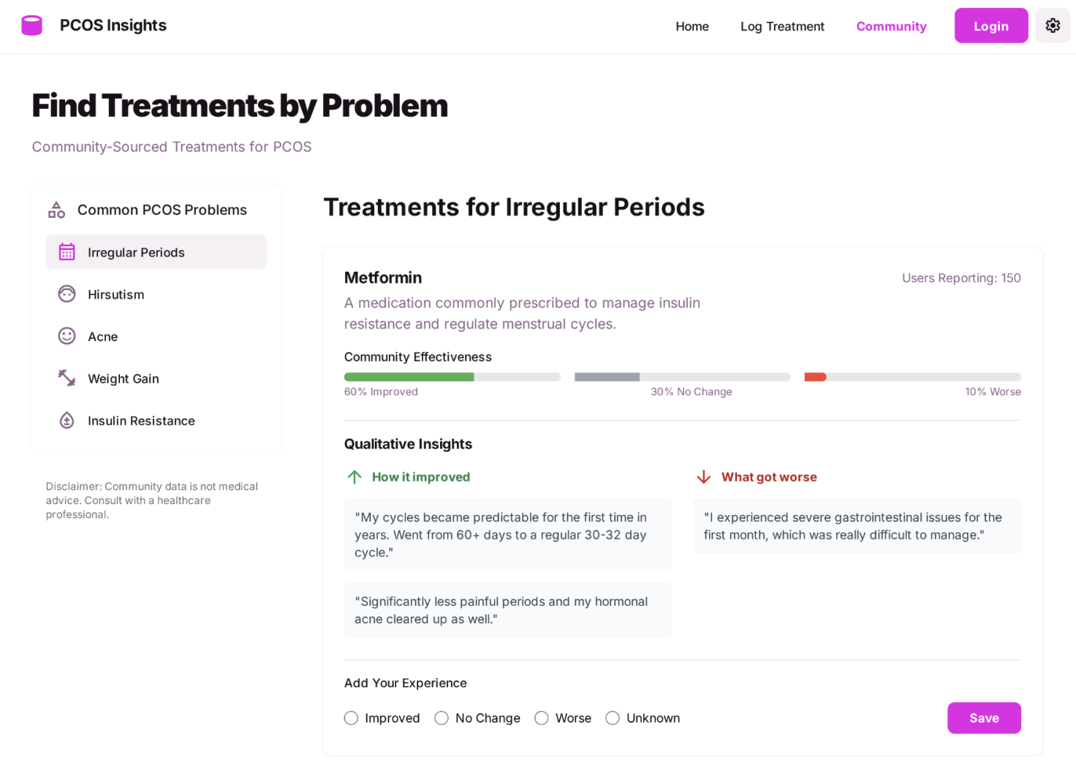The image size is (1076, 776).
Task: Select the calendar icon beside Irregular Periods
Action: 67,251
